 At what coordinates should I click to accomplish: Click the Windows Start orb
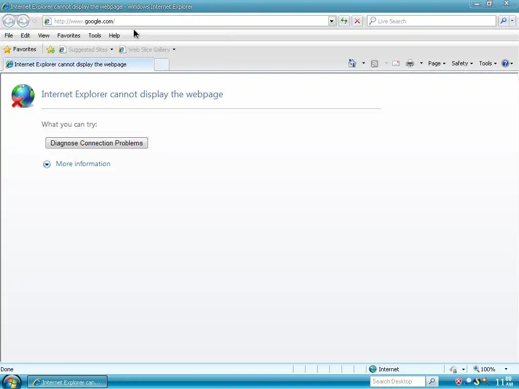(x=12, y=382)
